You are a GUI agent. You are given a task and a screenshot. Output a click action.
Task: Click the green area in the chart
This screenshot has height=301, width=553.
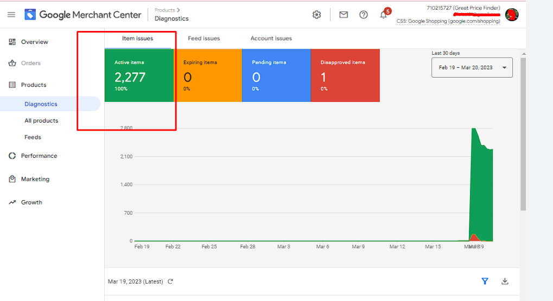481,190
